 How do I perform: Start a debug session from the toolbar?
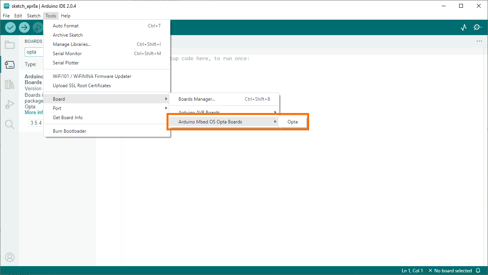(x=37, y=27)
